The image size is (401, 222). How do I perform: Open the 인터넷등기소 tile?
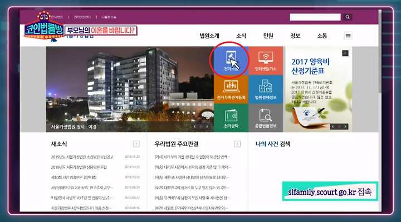pyautogui.click(x=266, y=60)
